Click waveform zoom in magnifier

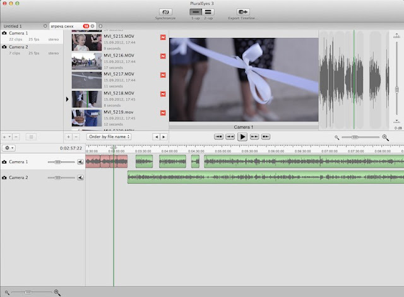[x=386, y=137]
